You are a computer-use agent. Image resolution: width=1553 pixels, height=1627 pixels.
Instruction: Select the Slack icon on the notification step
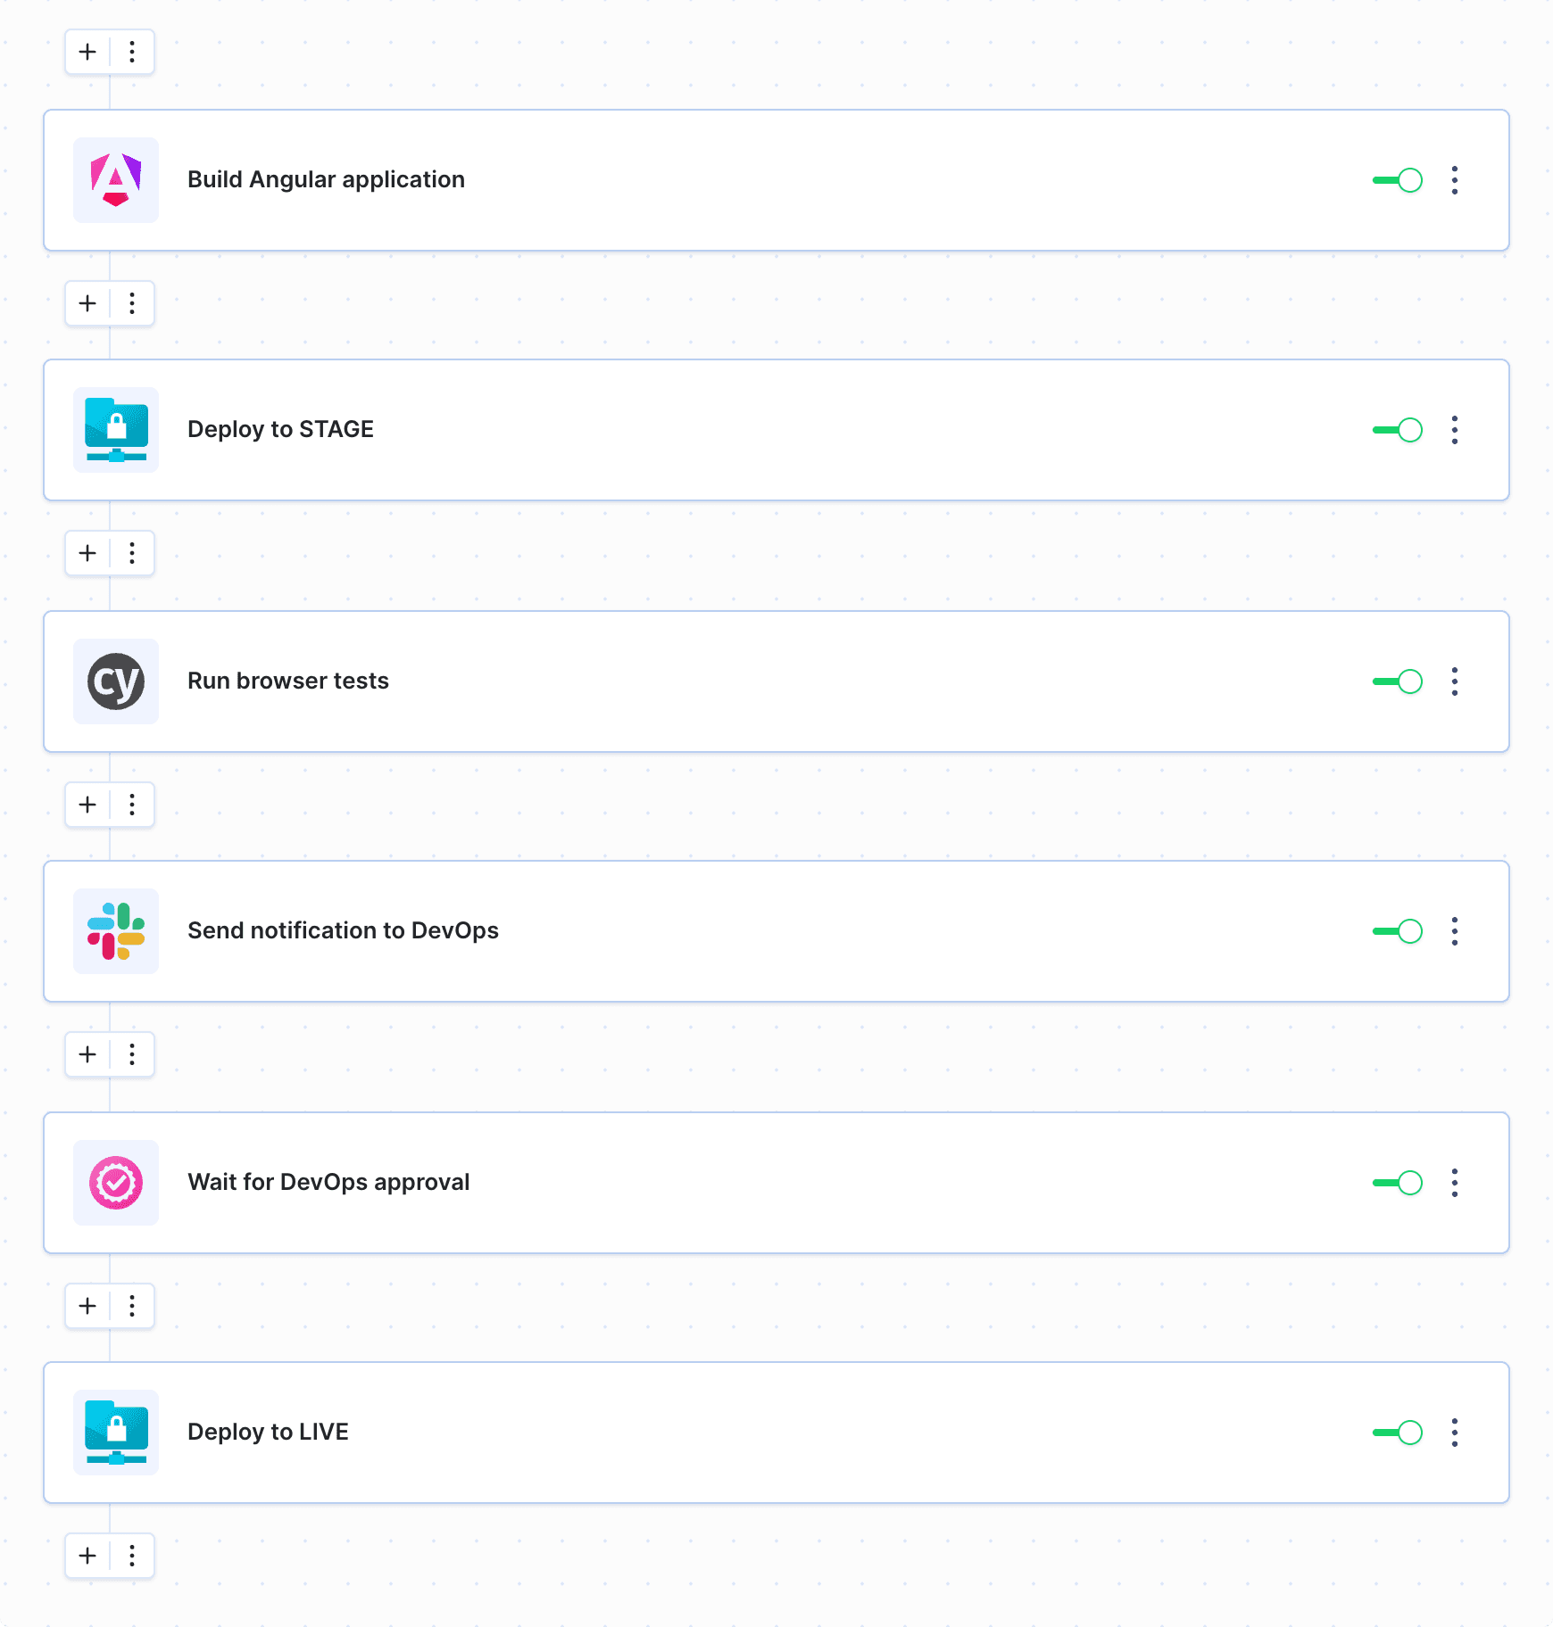(x=115, y=931)
